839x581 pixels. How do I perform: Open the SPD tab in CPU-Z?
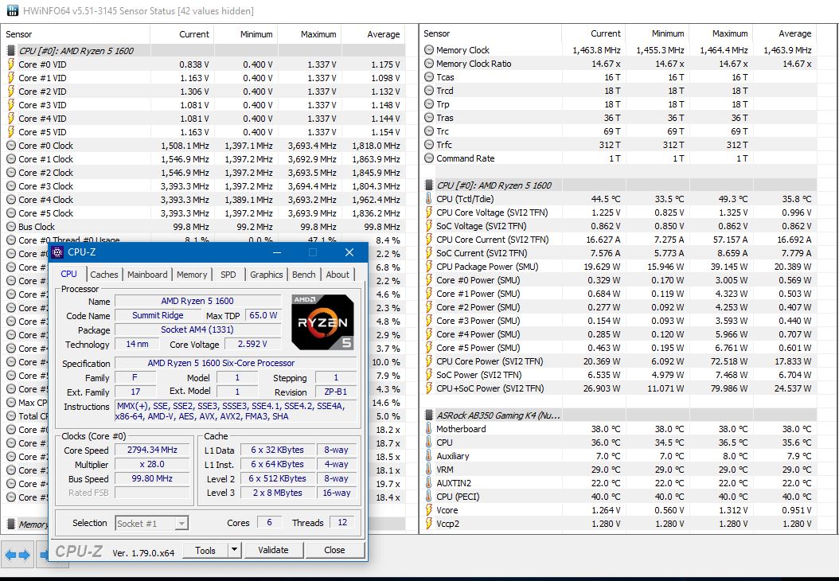pyautogui.click(x=228, y=275)
